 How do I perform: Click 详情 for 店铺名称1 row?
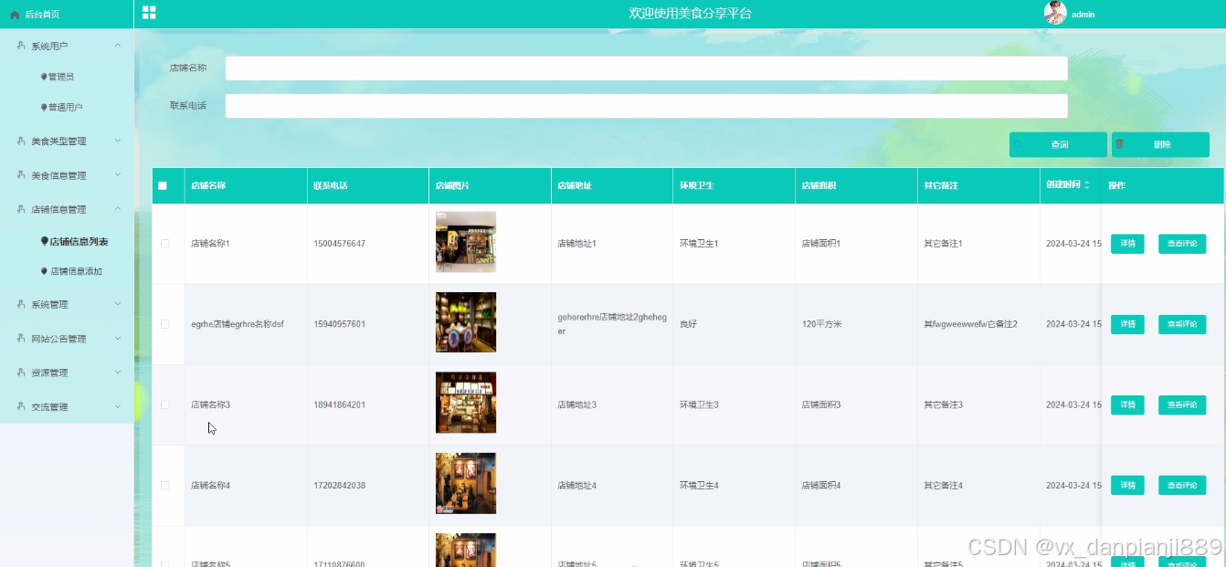(1127, 244)
